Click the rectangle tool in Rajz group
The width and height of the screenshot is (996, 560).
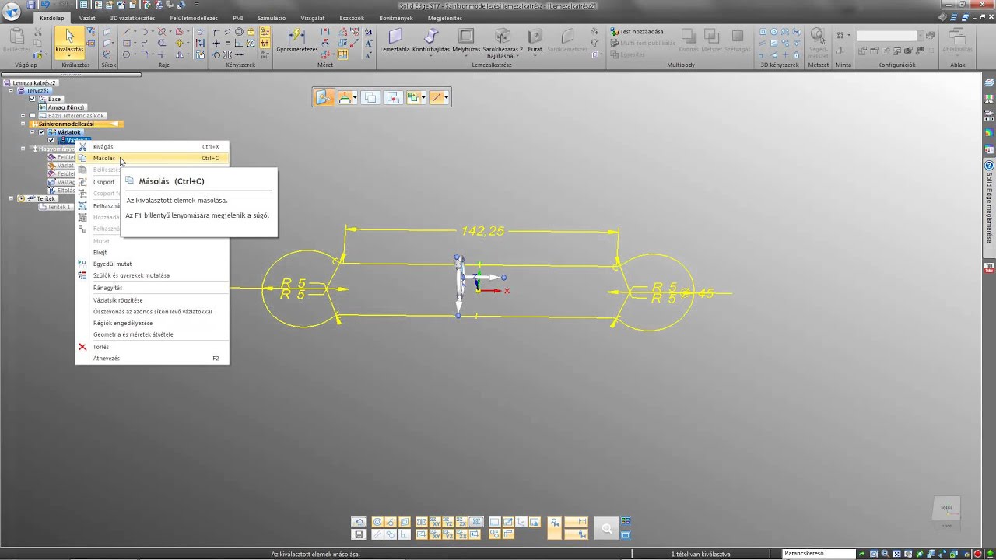(127, 44)
